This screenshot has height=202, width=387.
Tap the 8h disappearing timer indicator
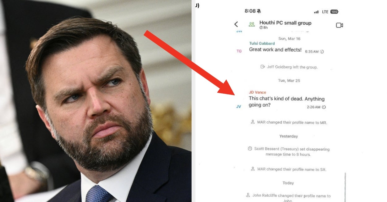pos(263,28)
